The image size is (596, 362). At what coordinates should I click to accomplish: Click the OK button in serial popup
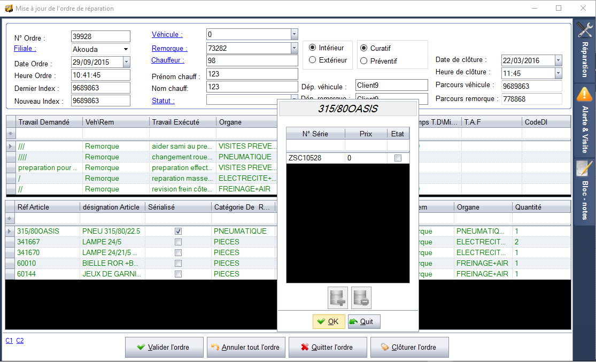[x=328, y=321]
